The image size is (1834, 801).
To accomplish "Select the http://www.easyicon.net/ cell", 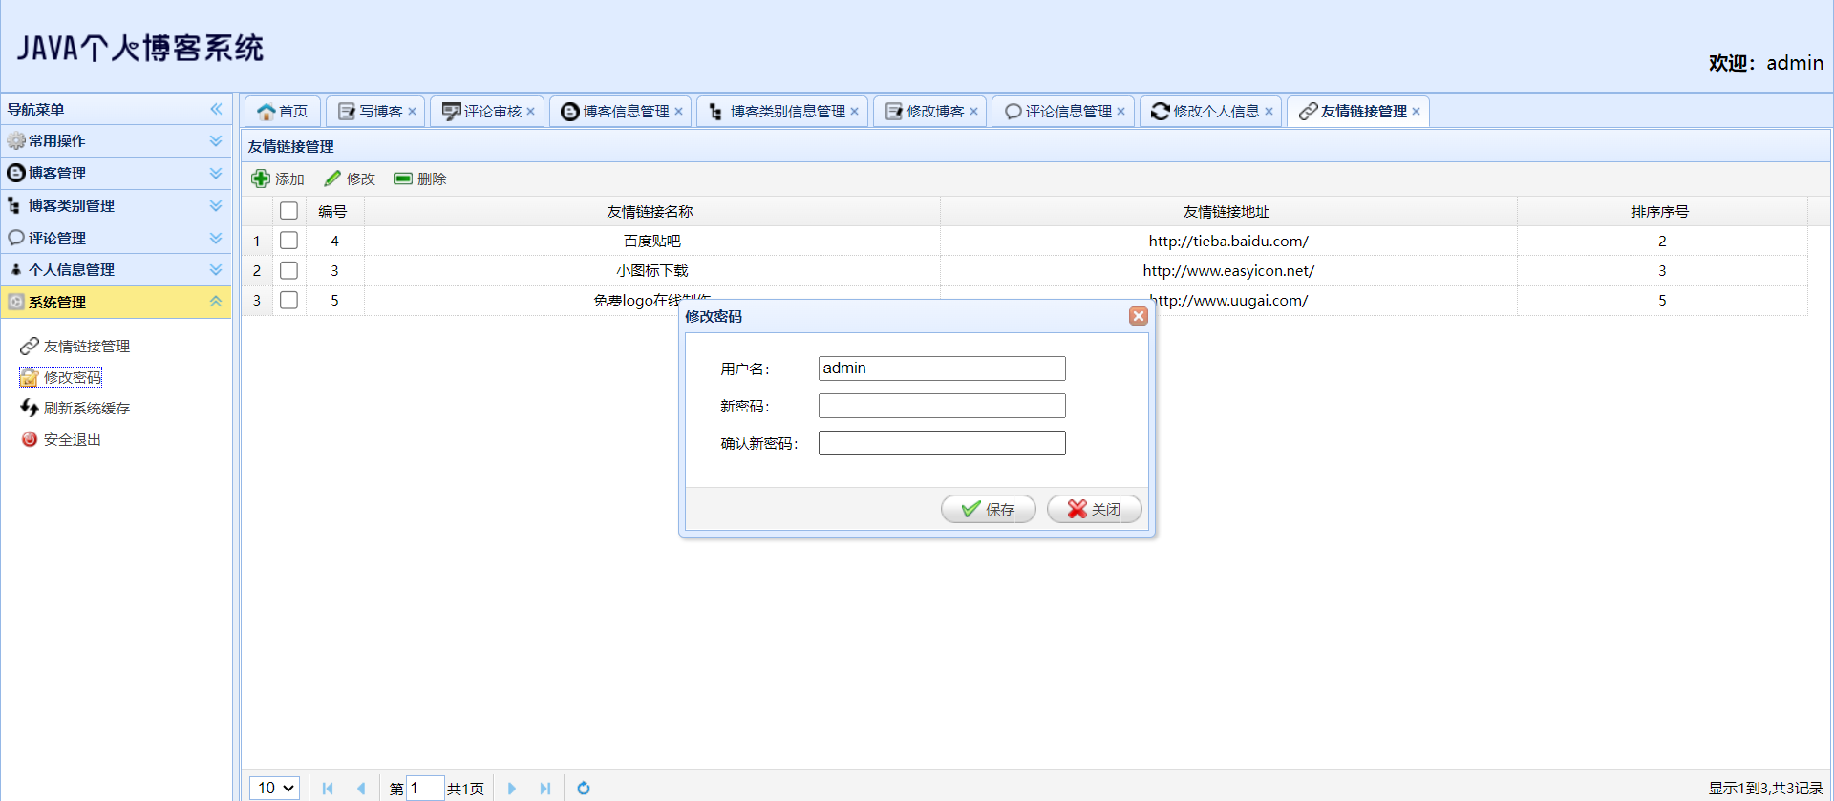I will 1228,270.
